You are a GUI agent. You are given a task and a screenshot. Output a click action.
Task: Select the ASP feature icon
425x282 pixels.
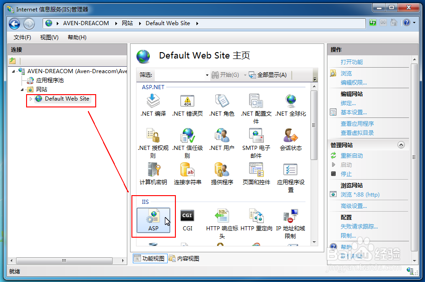tap(153, 220)
